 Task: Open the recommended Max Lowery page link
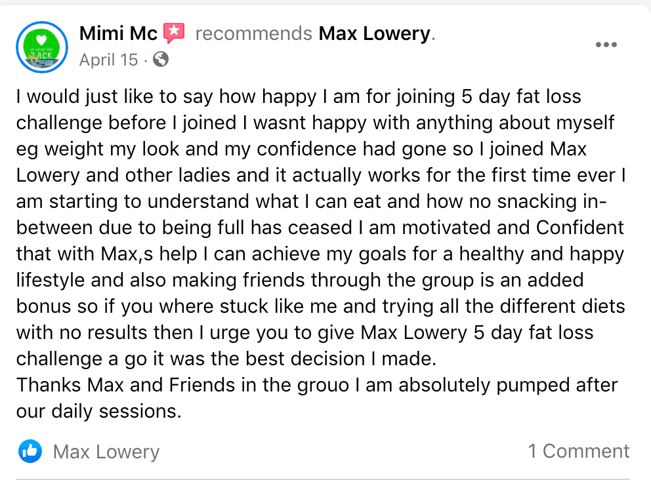(375, 33)
